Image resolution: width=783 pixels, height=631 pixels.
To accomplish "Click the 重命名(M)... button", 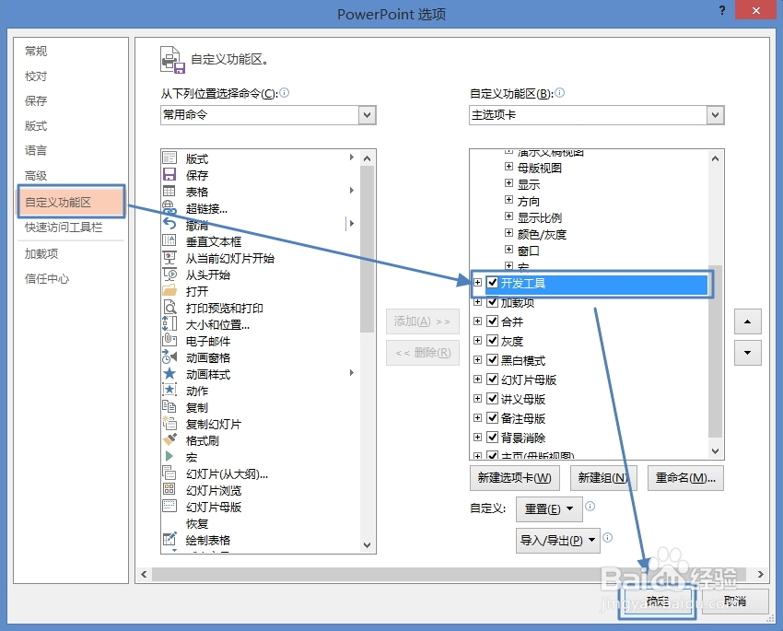I will tap(685, 478).
